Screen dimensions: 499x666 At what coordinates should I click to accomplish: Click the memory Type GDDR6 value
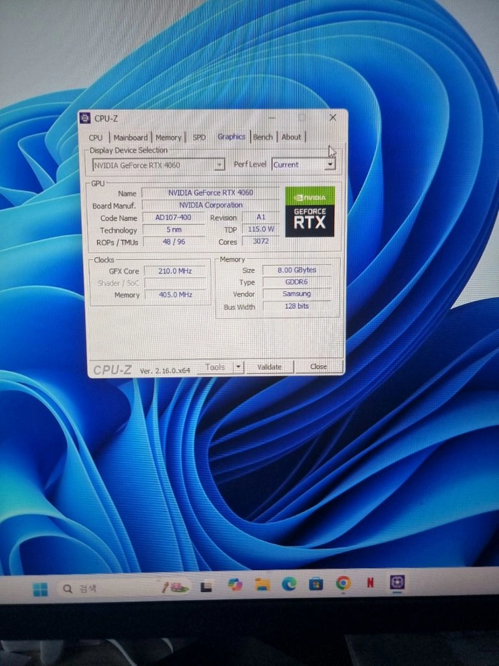tap(297, 282)
